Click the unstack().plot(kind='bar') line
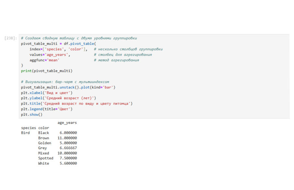The height and width of the screenshot is (190, 294). coord(68,87)
